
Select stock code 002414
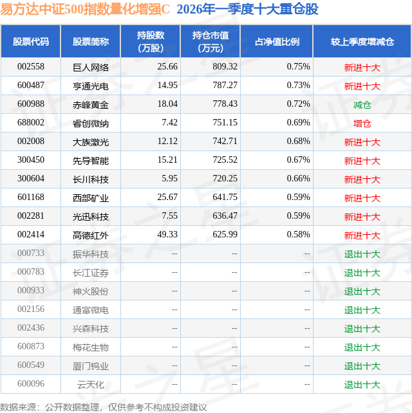31,234
